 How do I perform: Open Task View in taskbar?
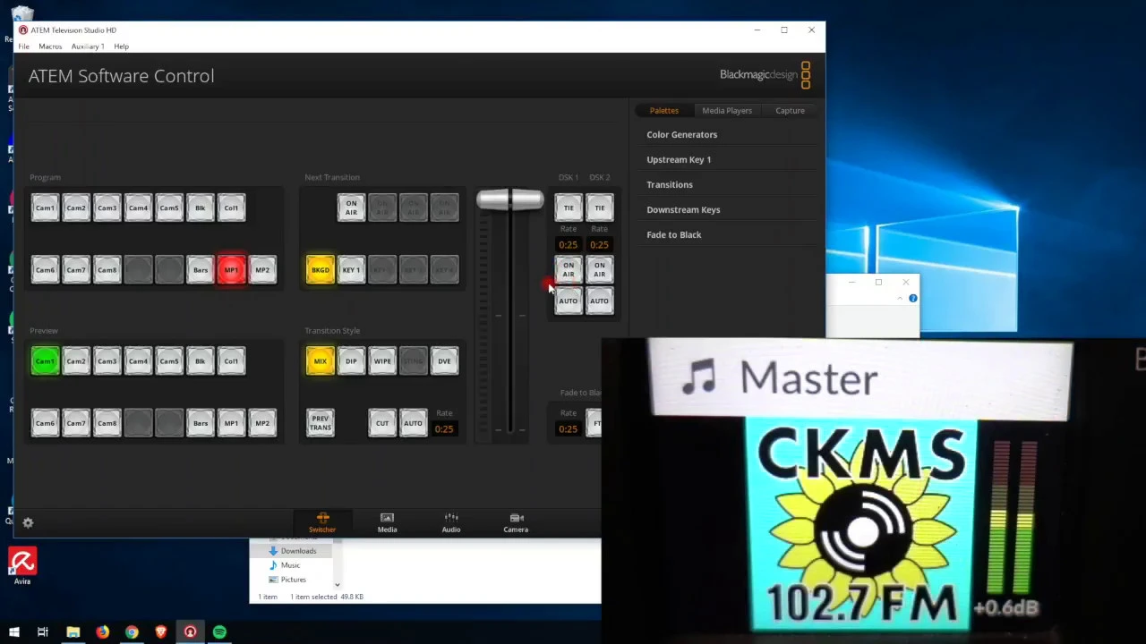(x=42, y=632)
